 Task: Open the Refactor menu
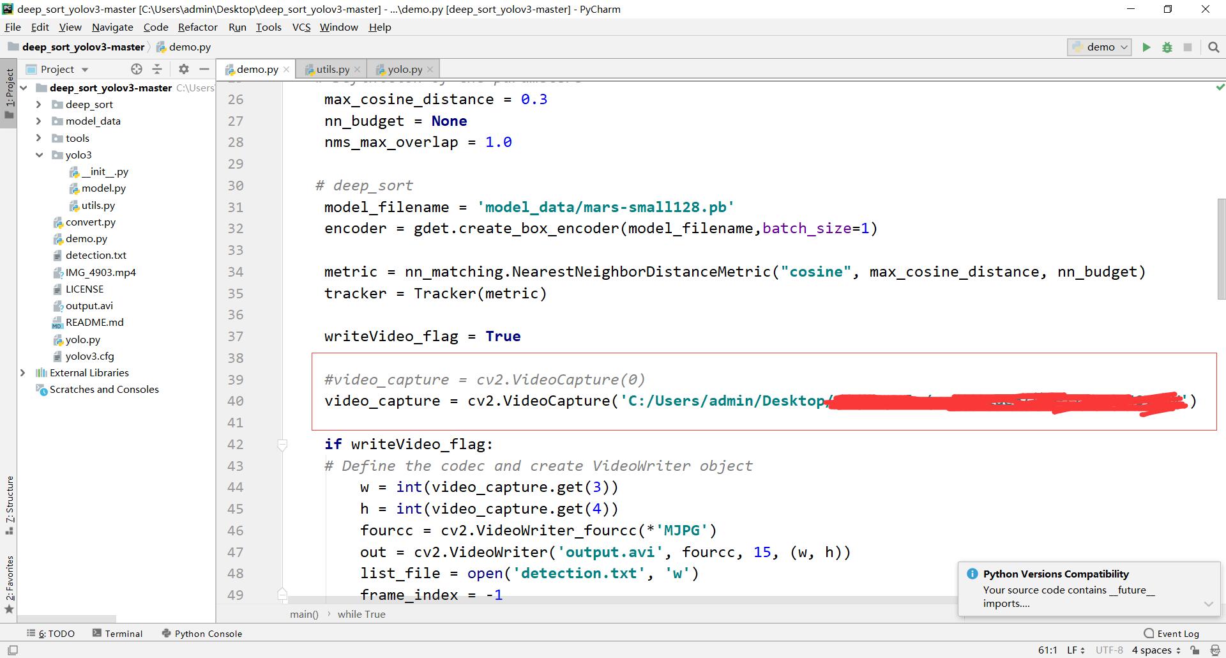click(197, 27)
